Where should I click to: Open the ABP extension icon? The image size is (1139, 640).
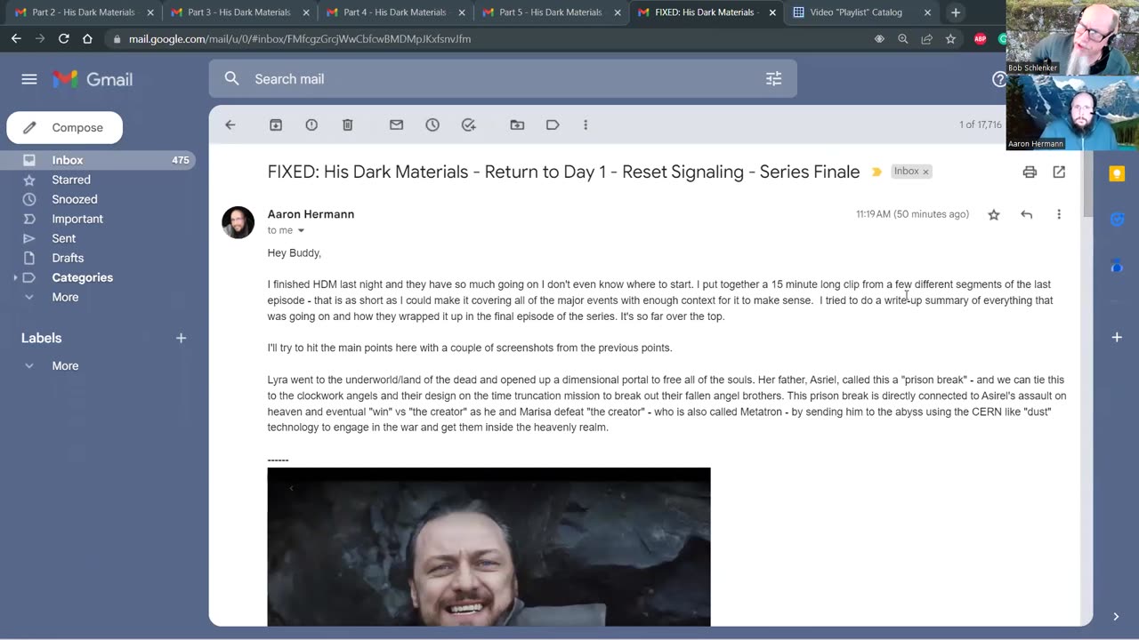pyautogui.click(x=981, y=39)
